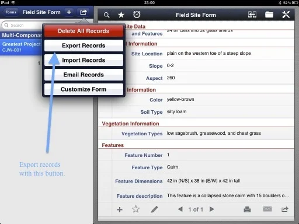Choose Import Records from popup

point(84,60)
